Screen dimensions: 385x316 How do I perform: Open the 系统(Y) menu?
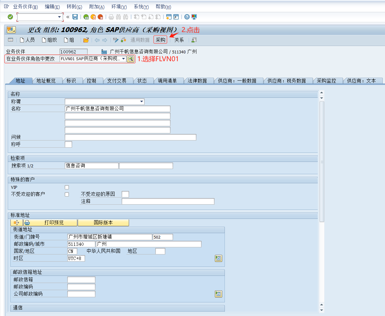click(141, 7)
